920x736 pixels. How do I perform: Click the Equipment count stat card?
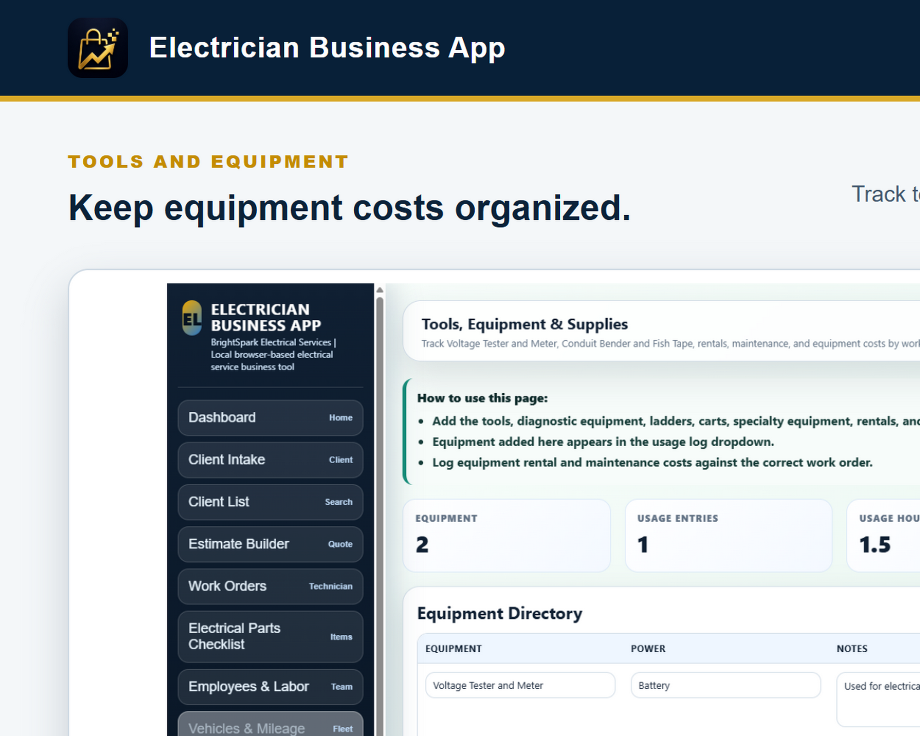click(506, 535)
